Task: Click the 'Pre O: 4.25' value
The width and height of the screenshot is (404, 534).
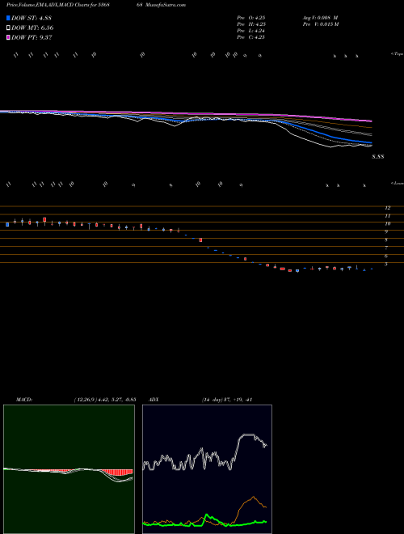Action: tap(251, 17)
